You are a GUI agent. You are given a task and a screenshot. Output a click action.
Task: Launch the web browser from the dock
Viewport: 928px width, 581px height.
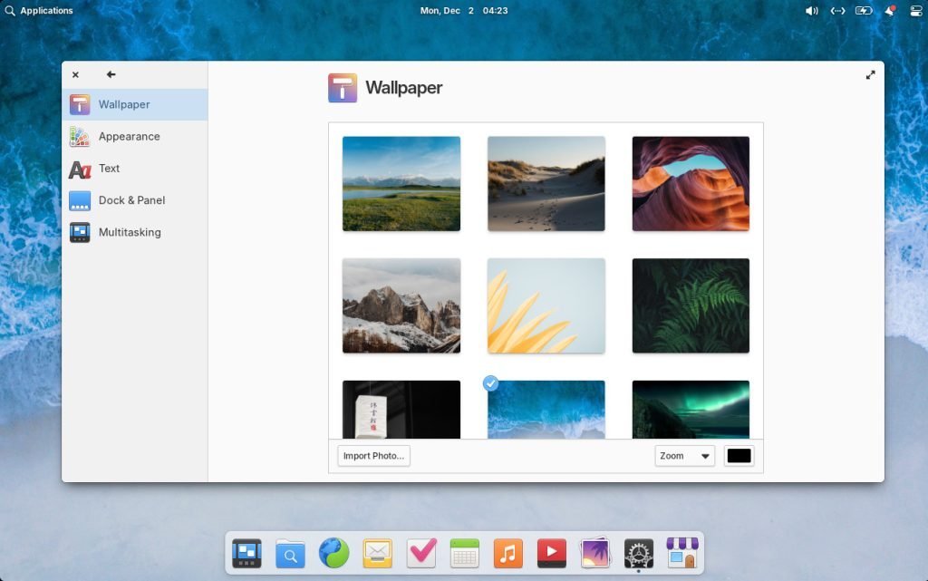(333, 553)
